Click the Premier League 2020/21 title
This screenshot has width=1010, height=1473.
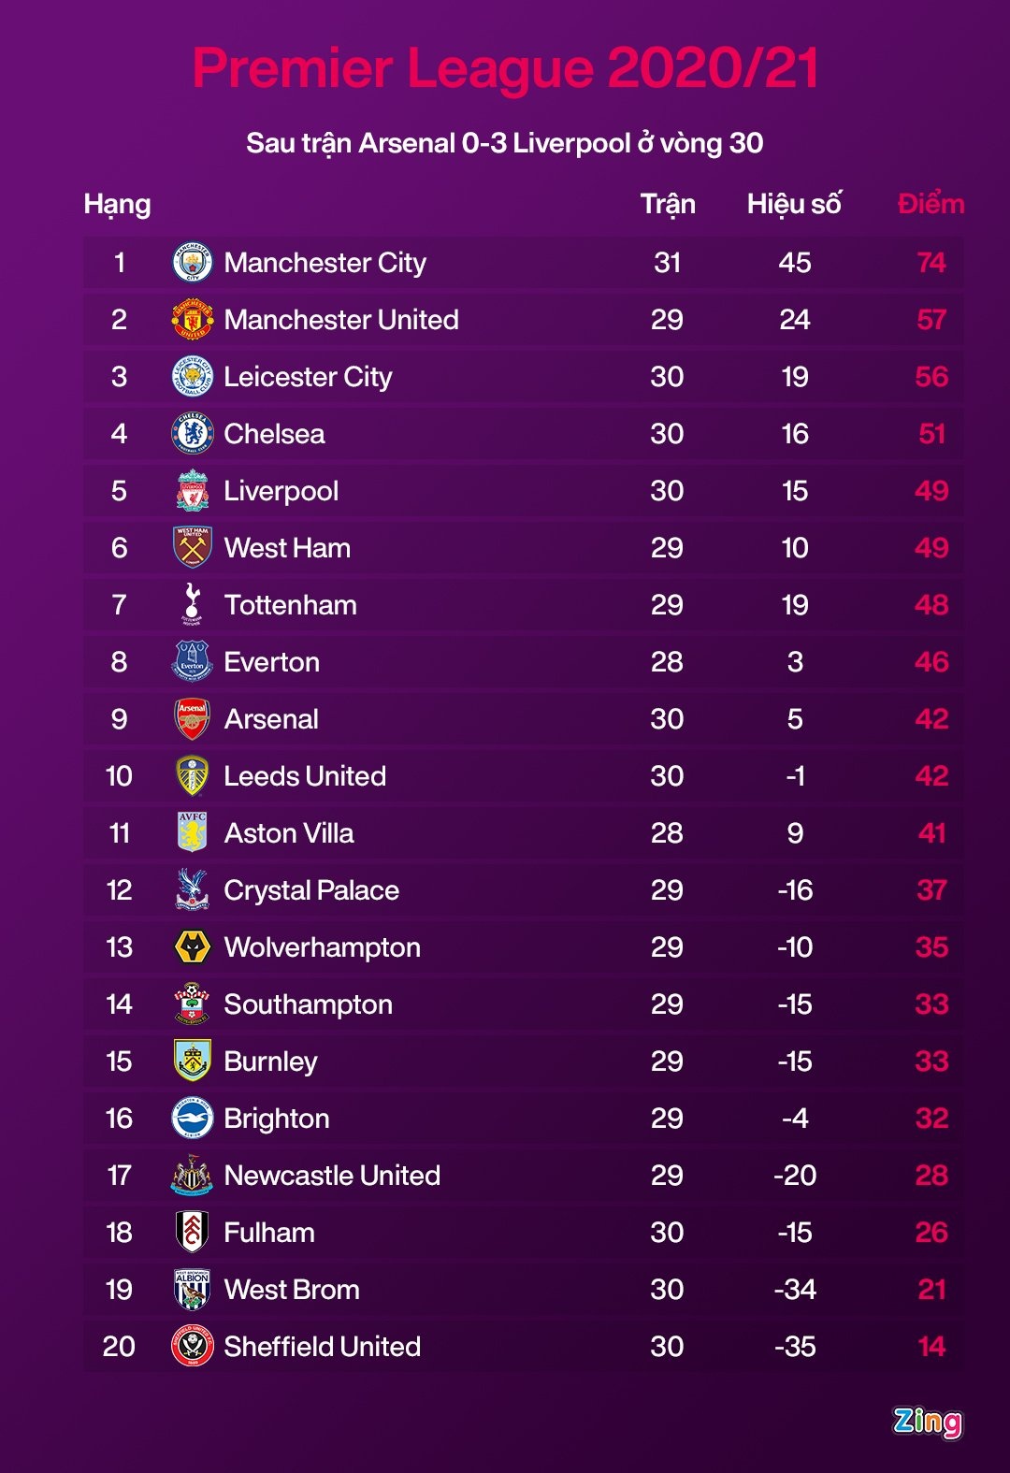[505, 68]
